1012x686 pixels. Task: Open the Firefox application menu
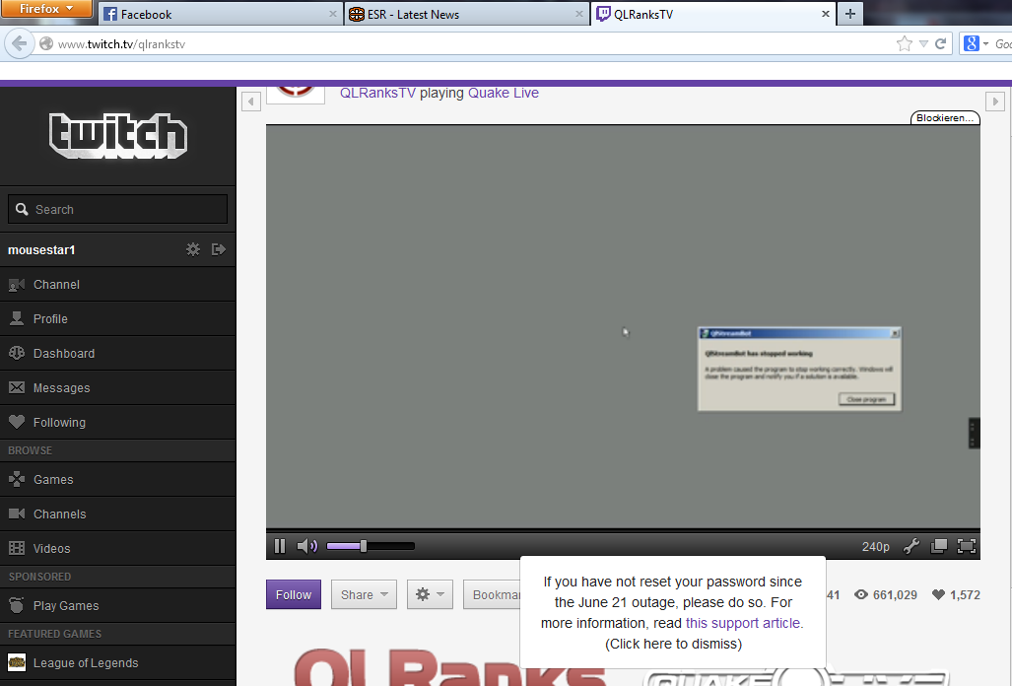(x=46, y=9)
